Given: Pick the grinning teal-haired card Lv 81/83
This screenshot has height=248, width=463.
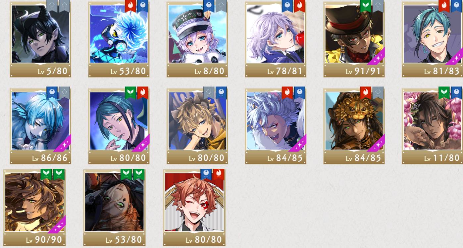Looking at the screenshot, I should pyautogui.click(x=433, y=39).
